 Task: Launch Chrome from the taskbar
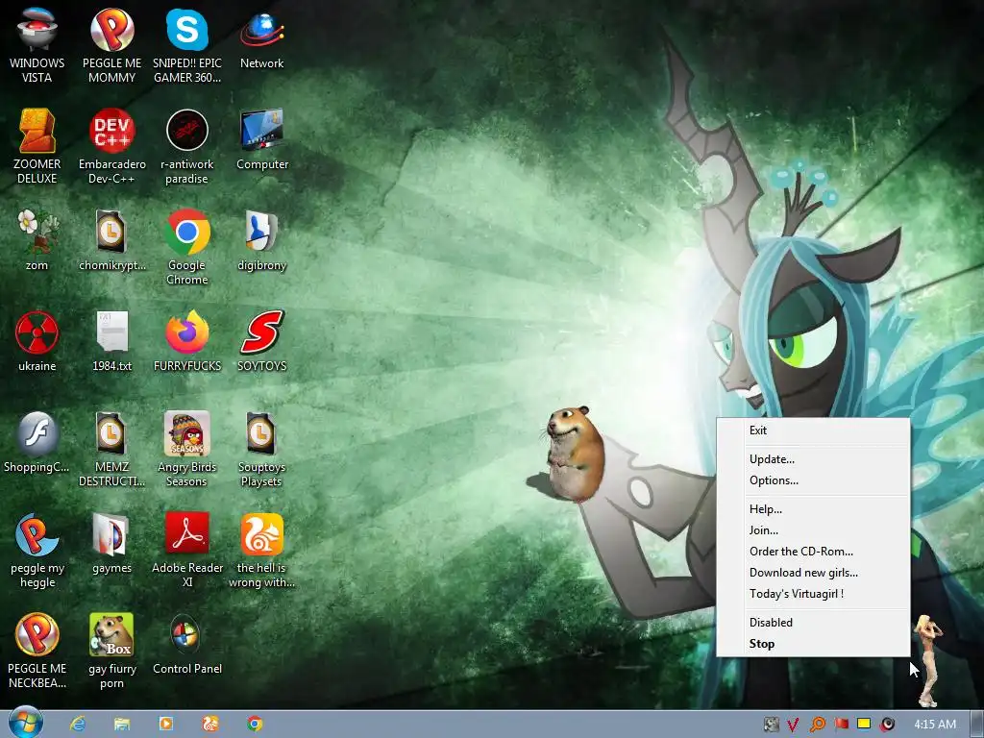click(x=255, y=725)
